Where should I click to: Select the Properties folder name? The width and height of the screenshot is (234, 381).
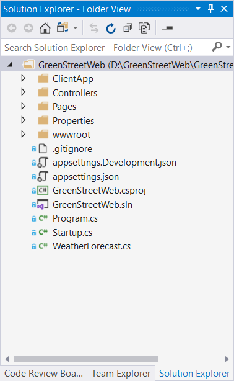[73, 121]
